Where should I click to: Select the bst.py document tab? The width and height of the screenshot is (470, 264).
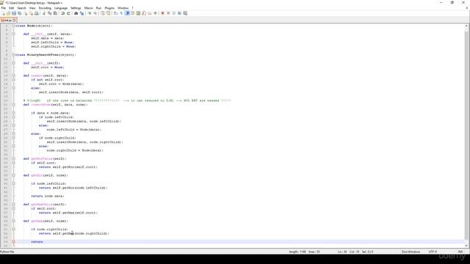tap(7, 20)
